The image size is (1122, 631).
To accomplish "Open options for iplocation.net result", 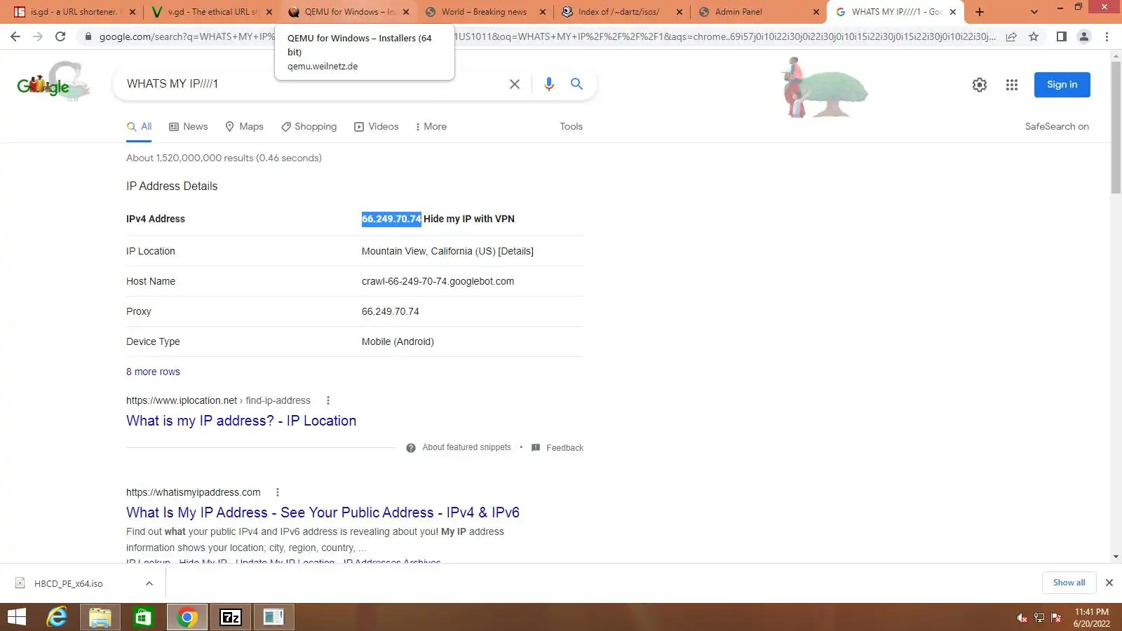I will point(327,400).
